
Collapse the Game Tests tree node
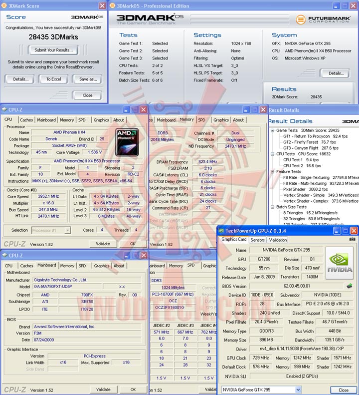tap(272, 130)
